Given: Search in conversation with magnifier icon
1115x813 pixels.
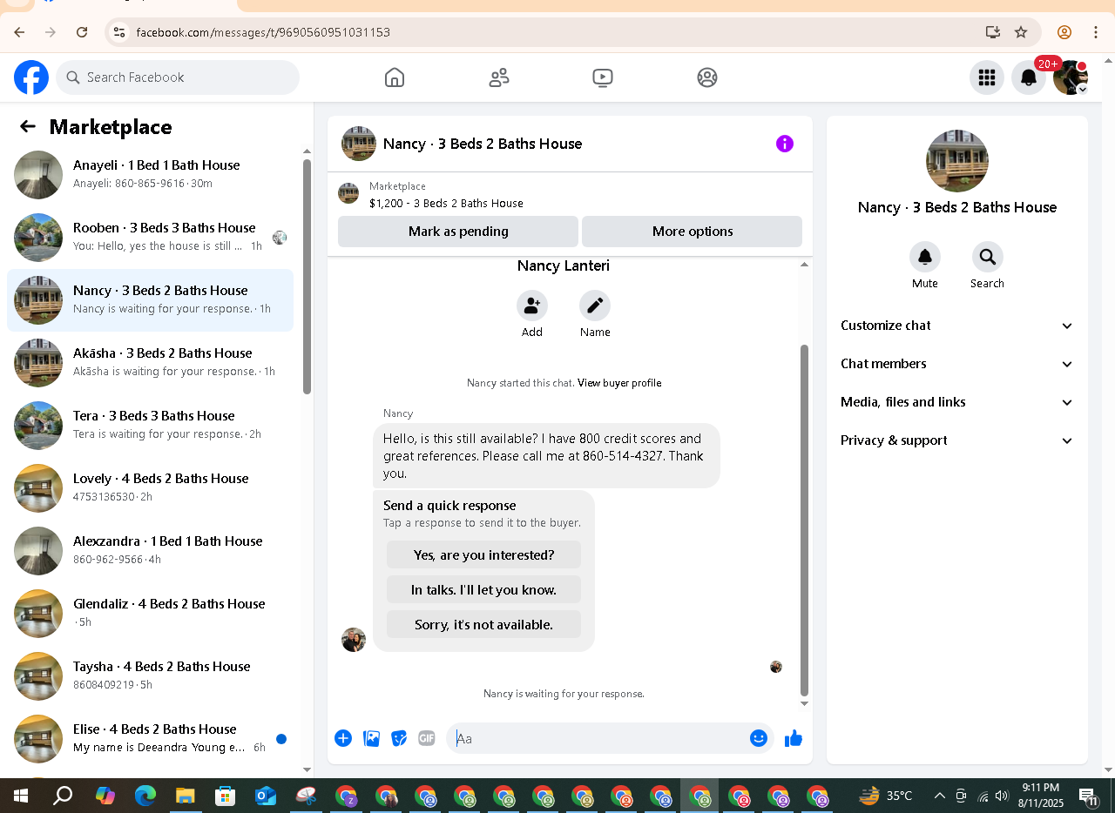Looking at the screenshot, I should pyautogui.click(x=988, y=257).
